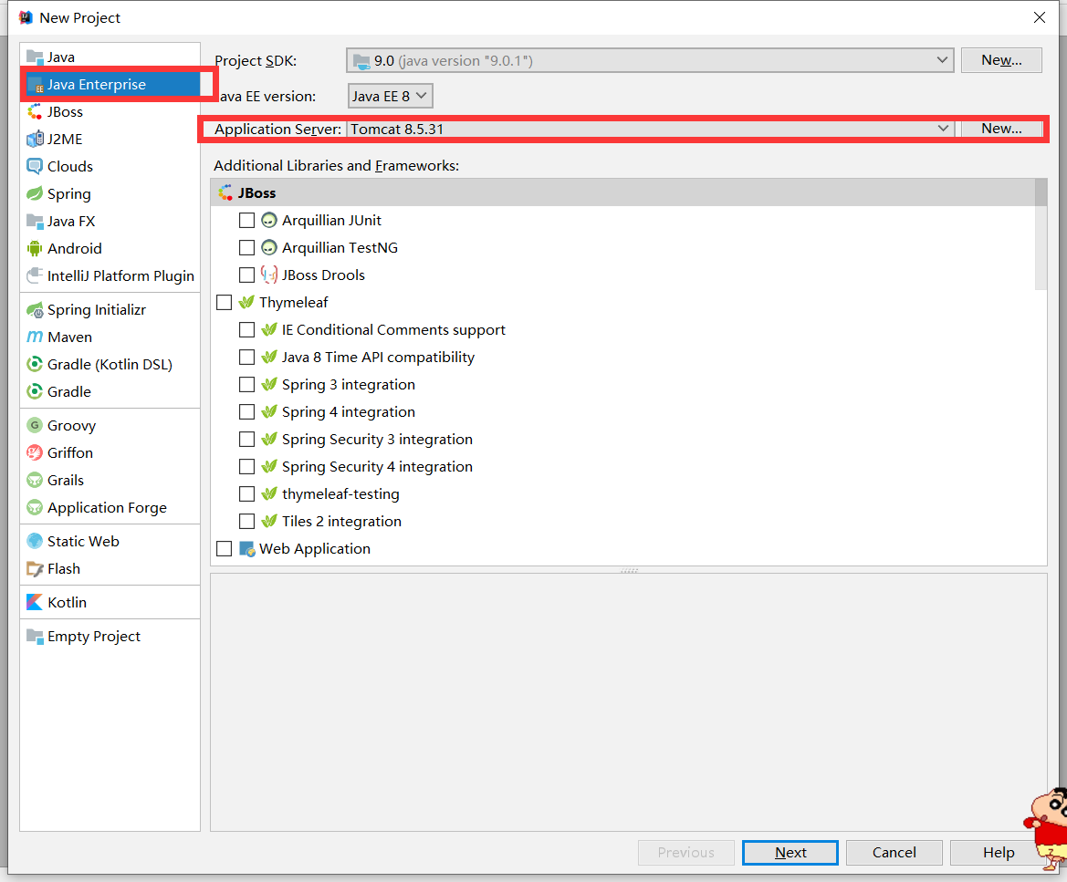Tick the Web Application checkbox
1067x882 pixels.
tap(224, 549)
